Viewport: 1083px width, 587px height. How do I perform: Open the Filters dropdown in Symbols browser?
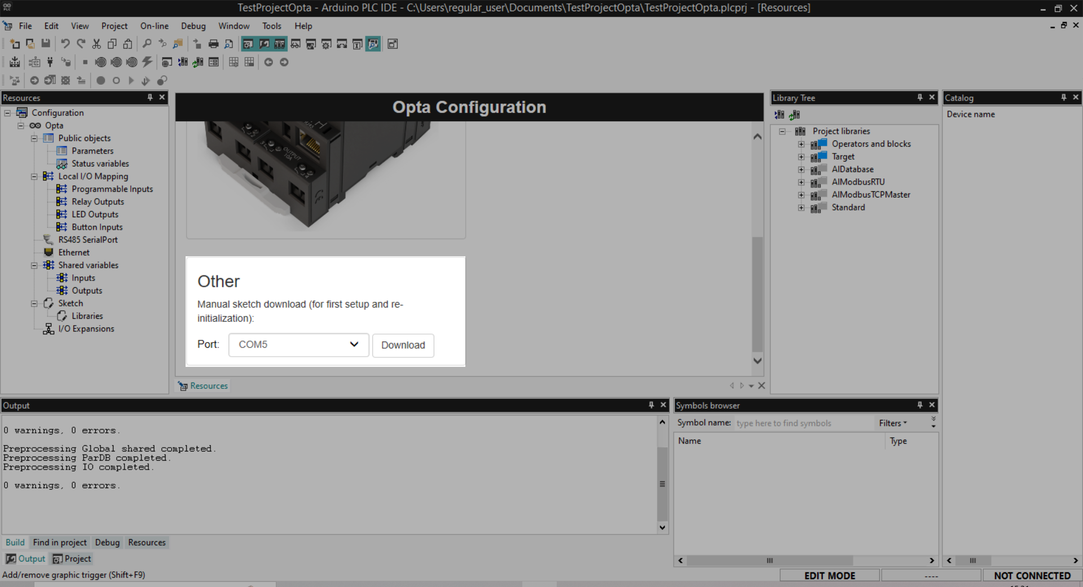[x=893, y=423]
